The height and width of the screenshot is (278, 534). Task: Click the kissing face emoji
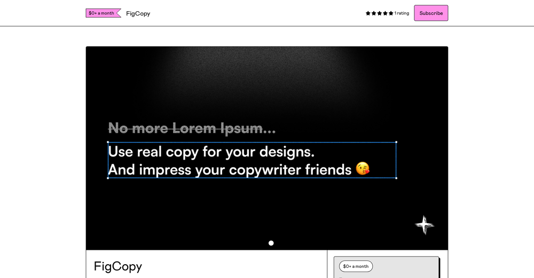(363, 169)
